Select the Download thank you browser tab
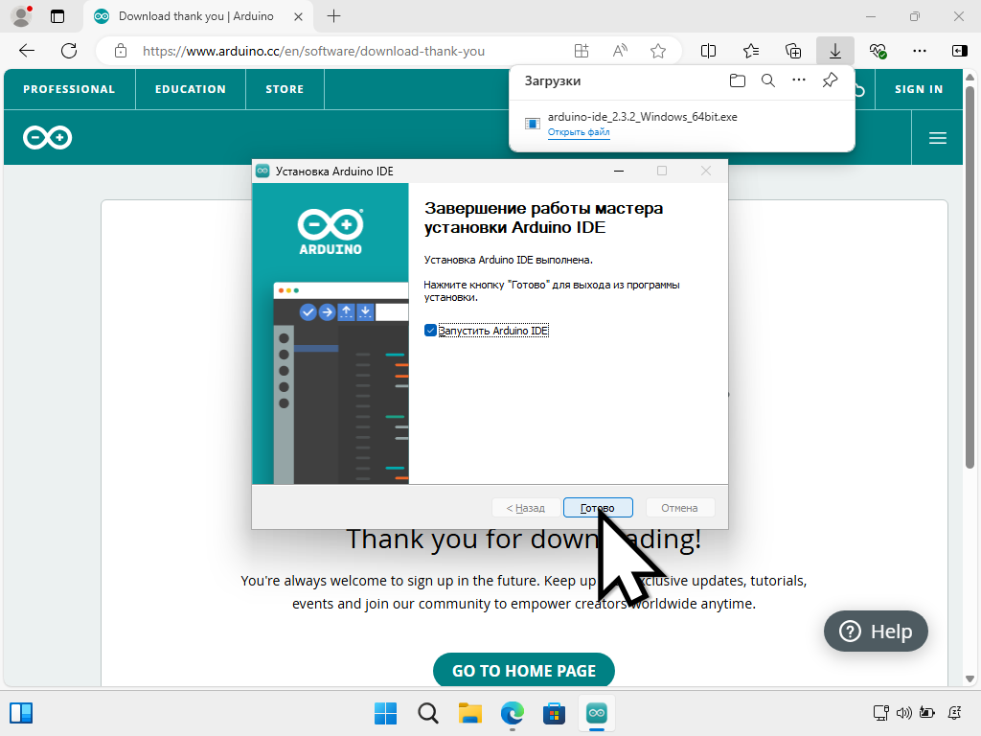This screenshot has height=736, width=981. [x=196, y=16]
